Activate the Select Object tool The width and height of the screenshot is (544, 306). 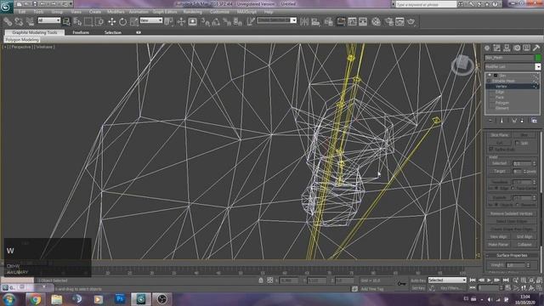click(66, 22)
